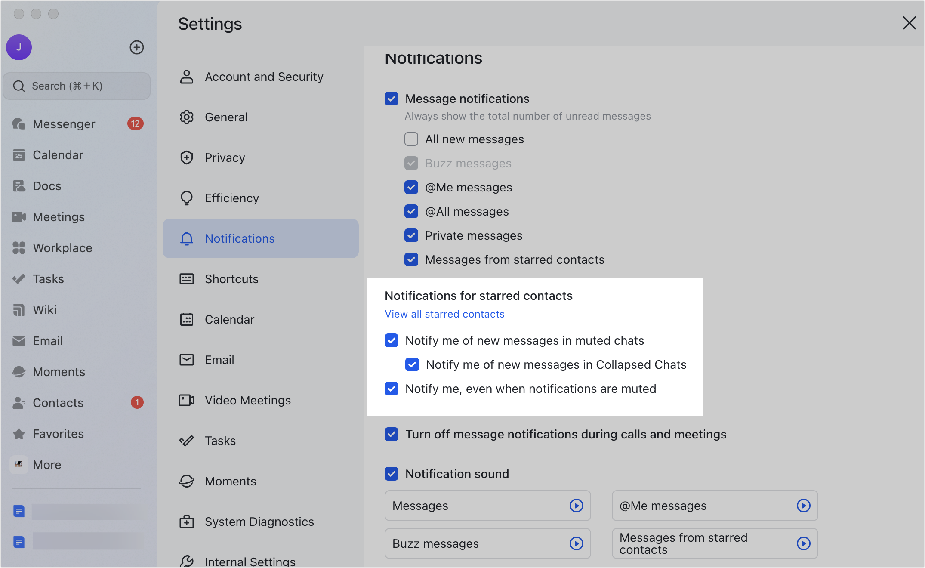
Task: Uncheck Private messages notifications
Action: 411,235
